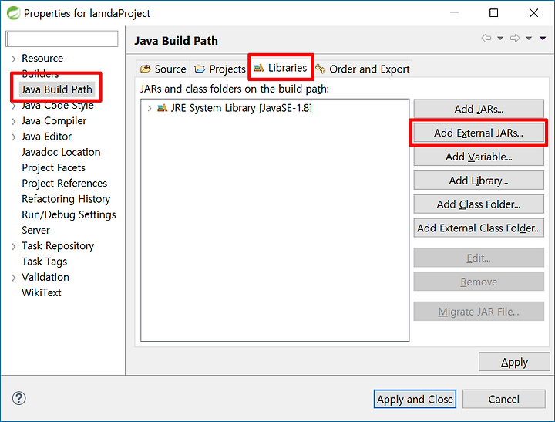Select Project References entry

[x=65, y=183]
